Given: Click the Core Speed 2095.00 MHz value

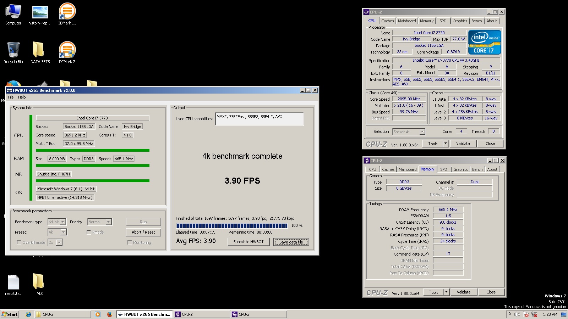Looking at the screenshot, I should click(x=409, y=99).
